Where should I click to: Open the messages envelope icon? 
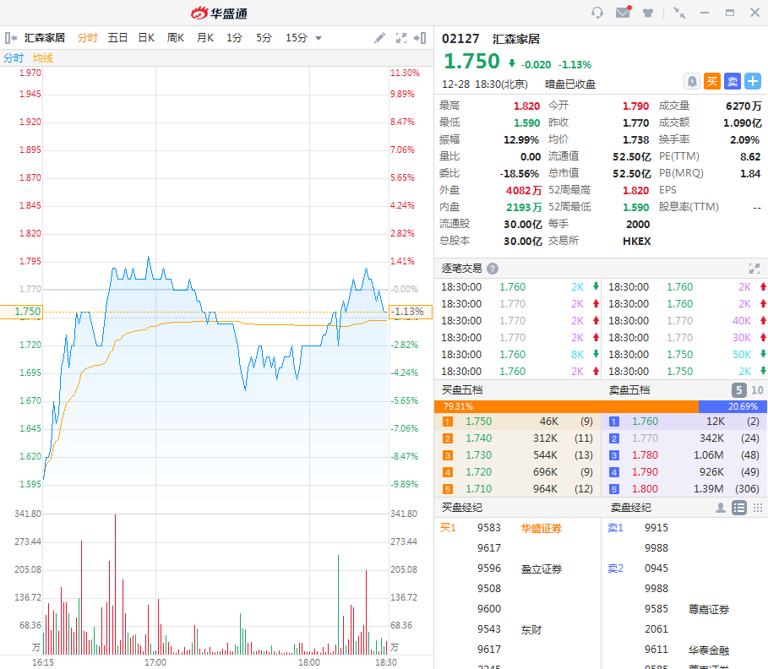[623, 13]
